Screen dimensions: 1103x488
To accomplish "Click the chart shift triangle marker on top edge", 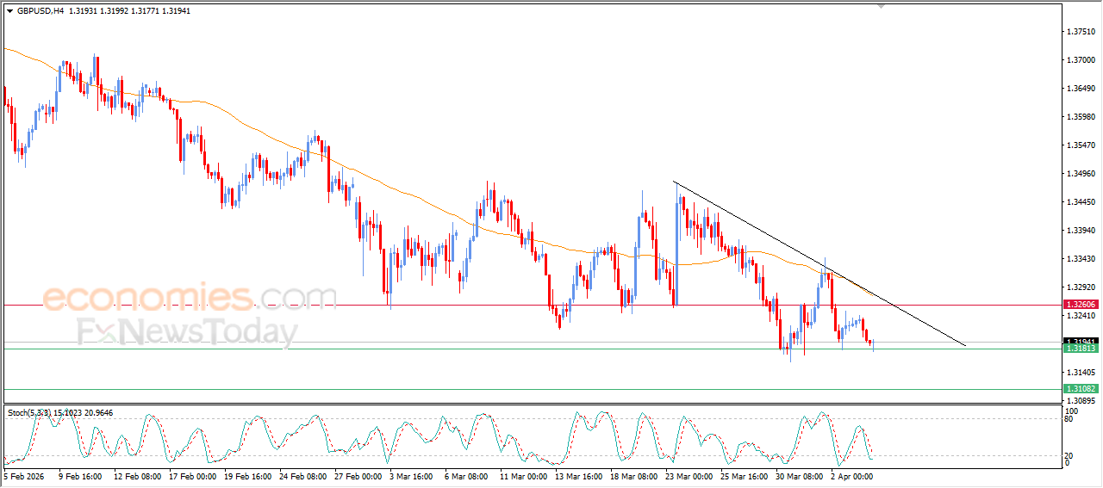I will pos(881,6).
